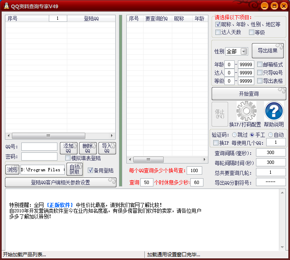290x260 pixels.
Task: Toggle the 备用登陆 checkbox
Action: pos(90,170)
